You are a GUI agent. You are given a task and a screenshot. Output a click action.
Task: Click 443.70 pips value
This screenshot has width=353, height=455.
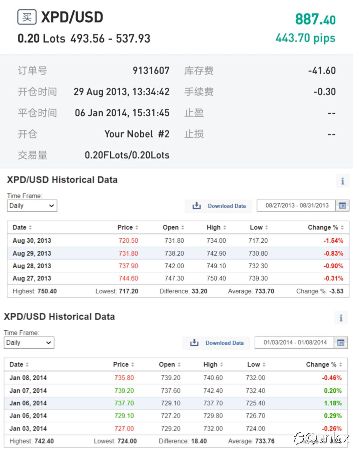[x=306, y=38]
